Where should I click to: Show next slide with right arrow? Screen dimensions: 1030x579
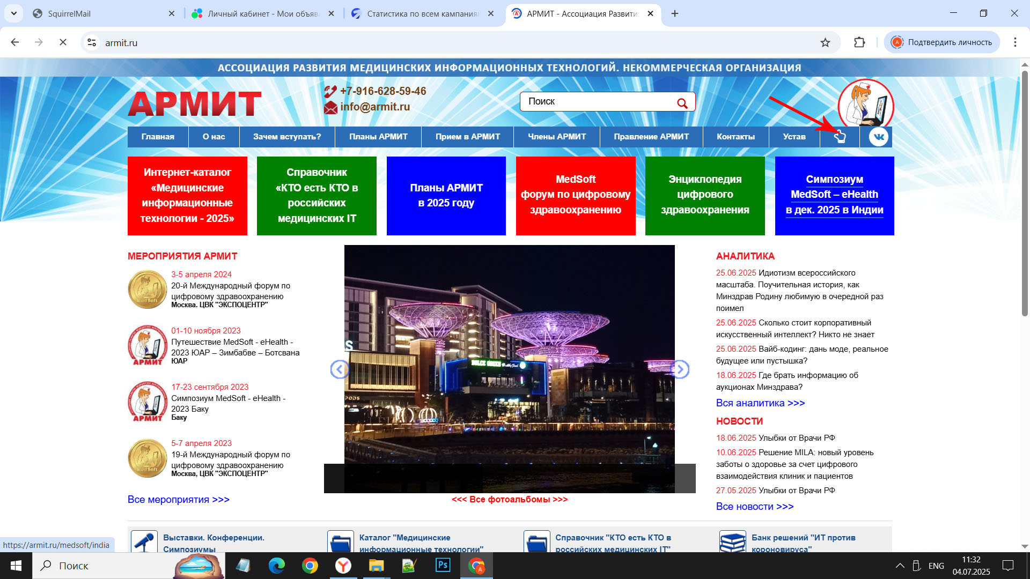tap(680, 369)
